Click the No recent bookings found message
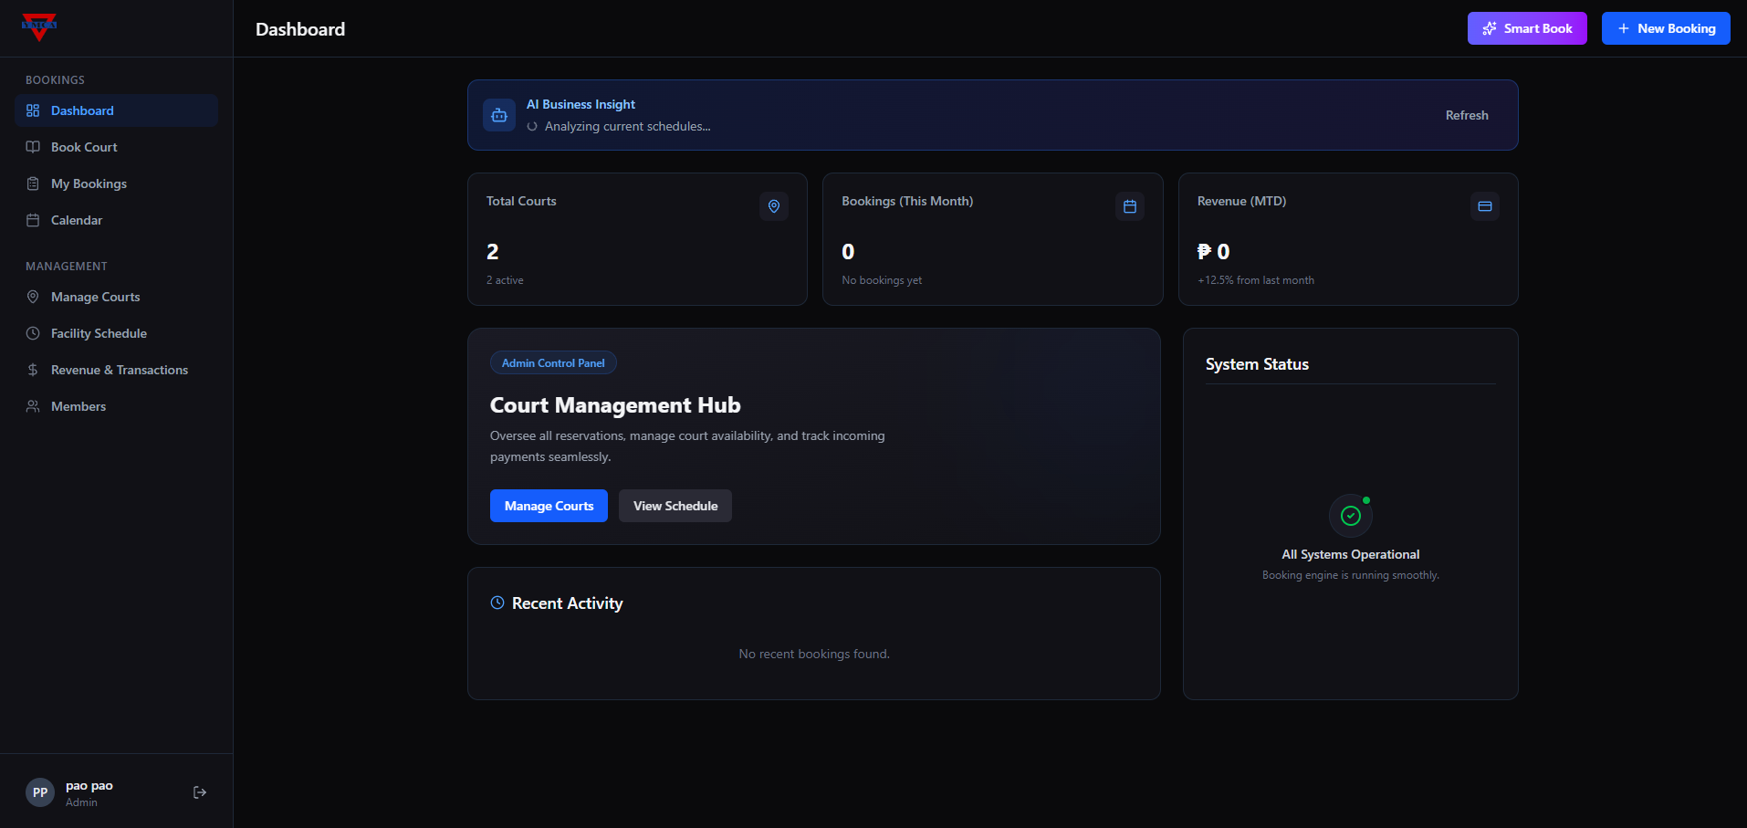1747x828 pixels. pos(814,654)
